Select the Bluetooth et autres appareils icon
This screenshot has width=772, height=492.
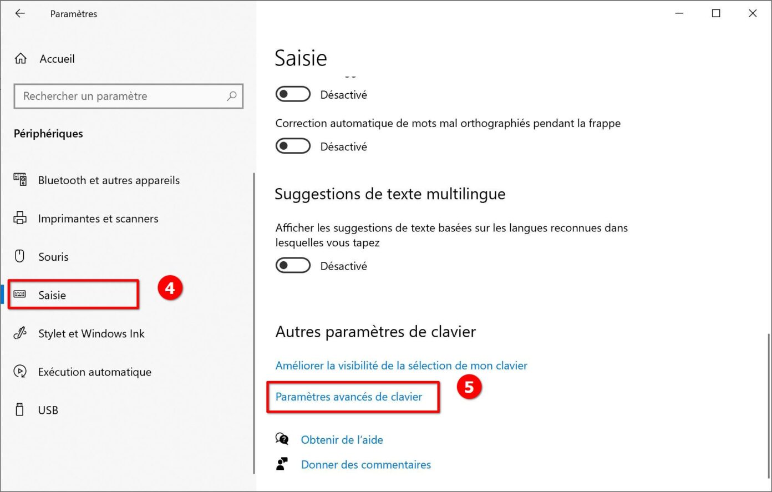click(20, 180)
